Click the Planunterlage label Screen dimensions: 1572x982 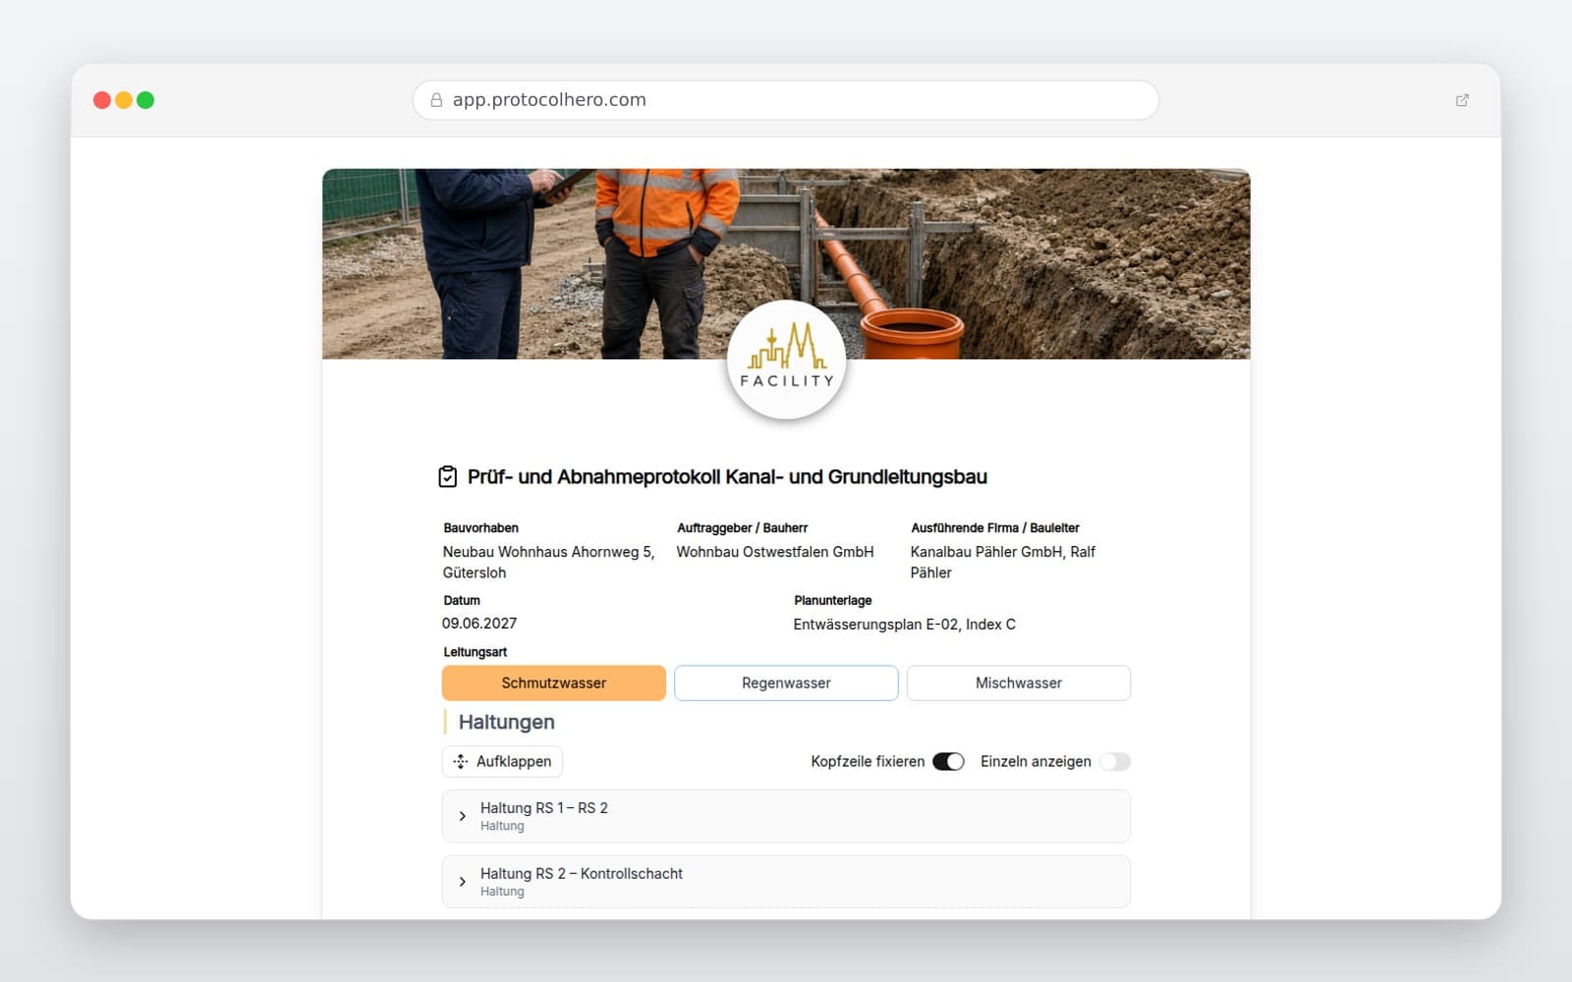tap(833, 601)
